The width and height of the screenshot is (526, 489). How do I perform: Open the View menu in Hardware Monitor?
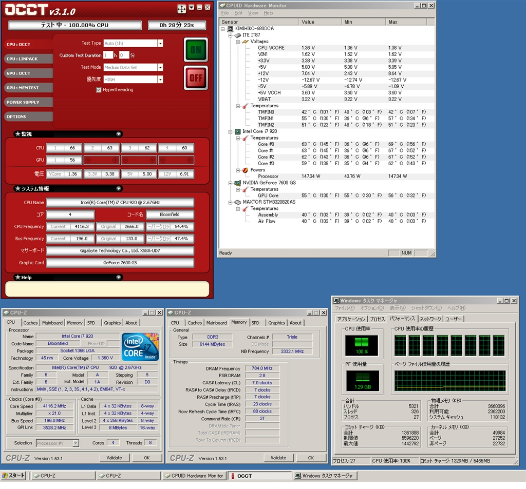coord(253,13)
